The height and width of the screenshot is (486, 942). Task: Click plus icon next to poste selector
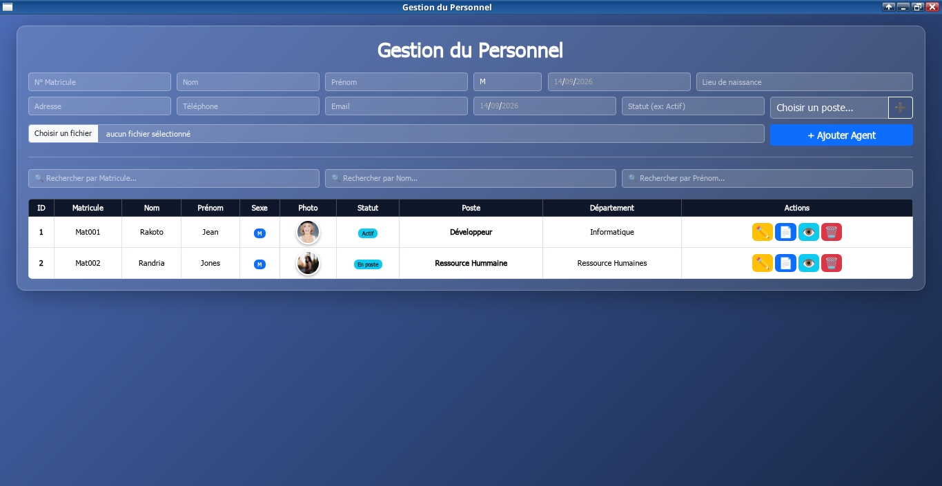900,108
